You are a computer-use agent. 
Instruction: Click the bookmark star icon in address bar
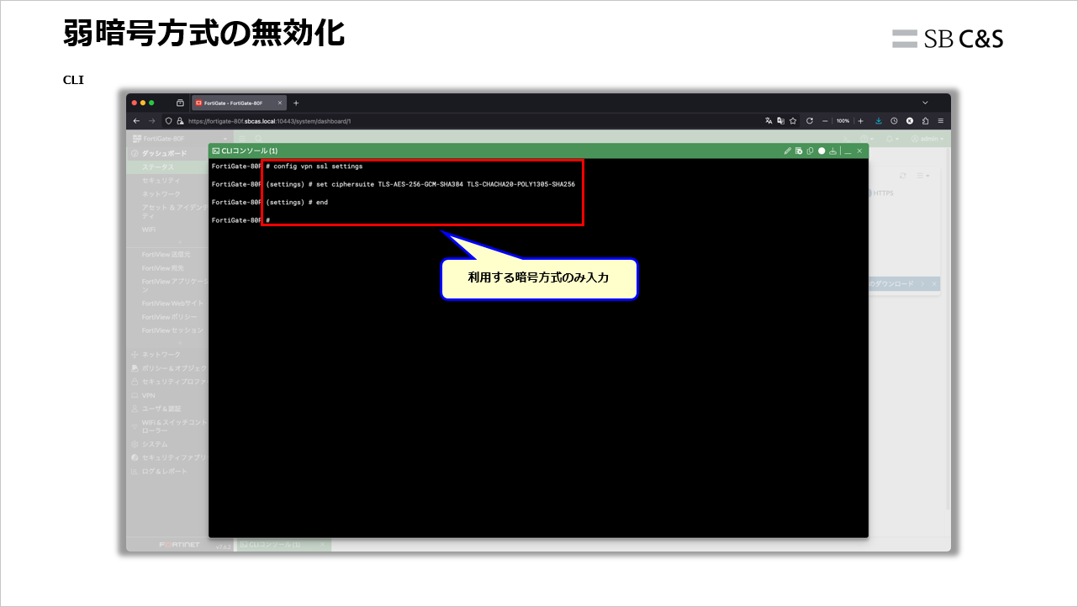[x=793, y=120]
